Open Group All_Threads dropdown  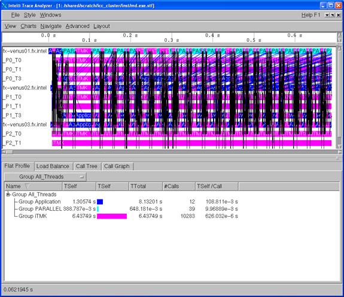click(x=45, y=177)
